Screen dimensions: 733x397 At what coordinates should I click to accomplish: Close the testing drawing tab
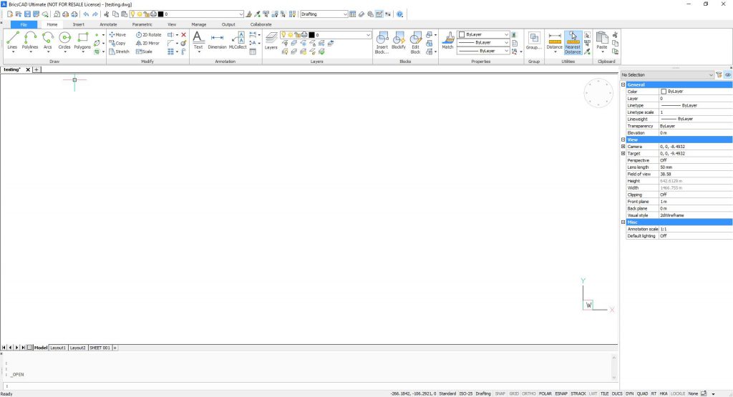28,69
